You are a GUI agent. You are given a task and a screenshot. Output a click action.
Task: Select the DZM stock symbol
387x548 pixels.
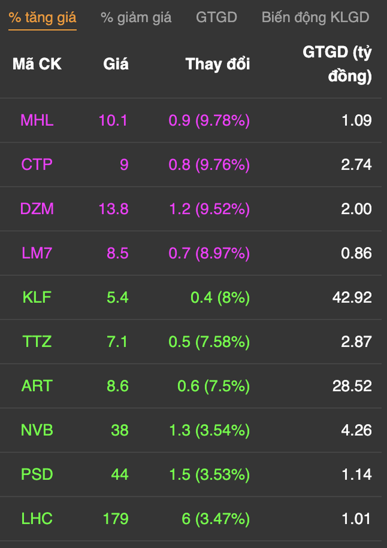coord(37,209)
